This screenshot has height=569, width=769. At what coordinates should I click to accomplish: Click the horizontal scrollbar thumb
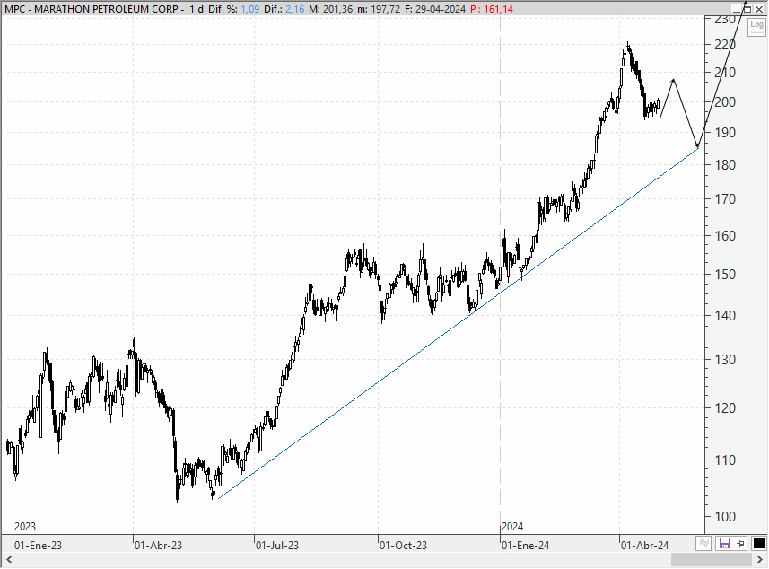(x=712, y=560)
